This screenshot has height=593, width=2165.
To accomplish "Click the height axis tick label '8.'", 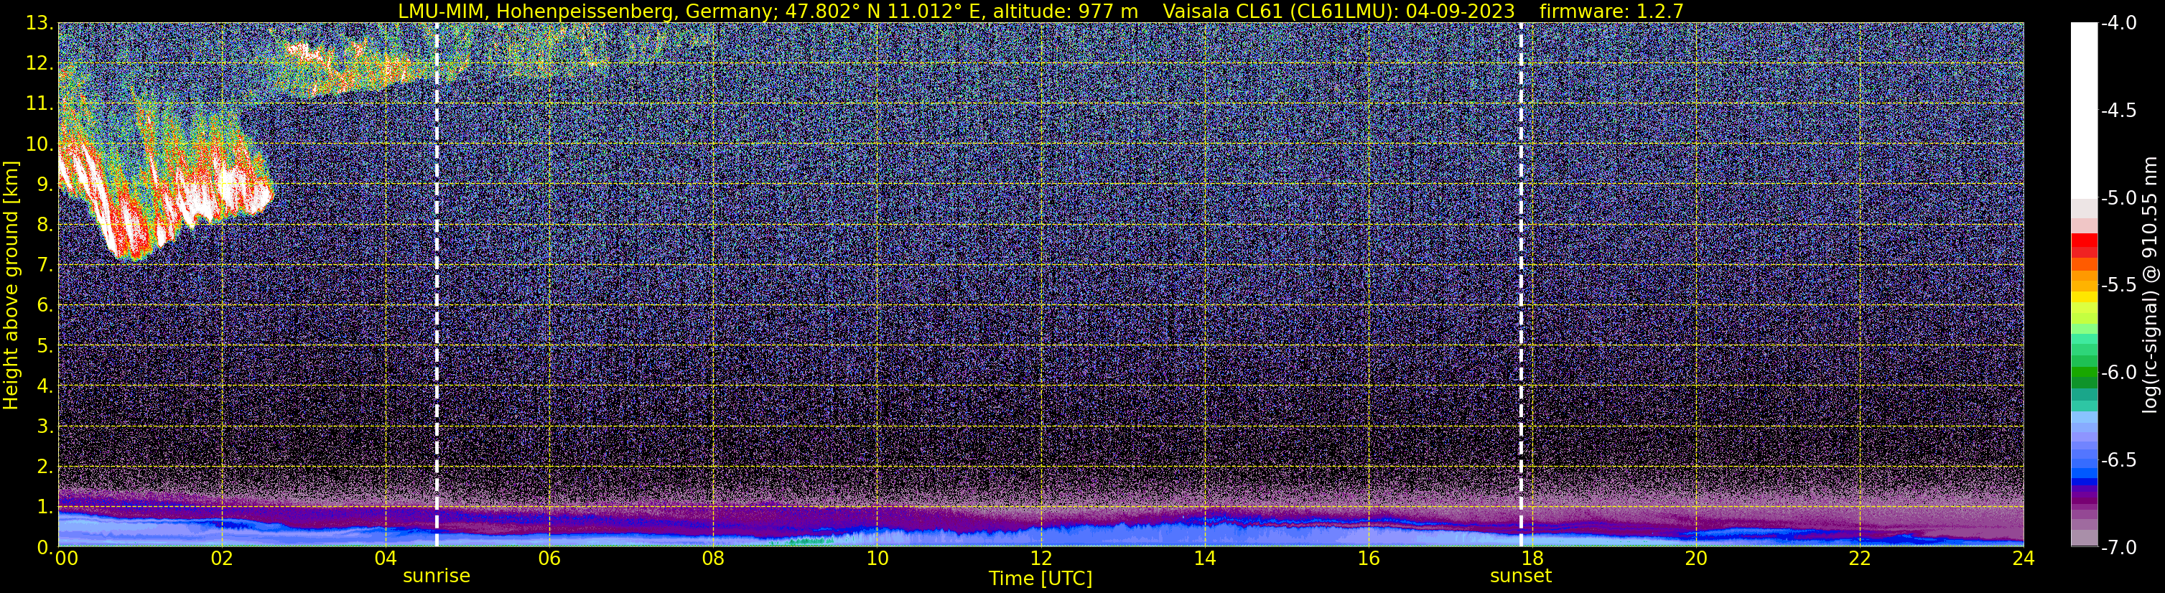I will point(45,225).
